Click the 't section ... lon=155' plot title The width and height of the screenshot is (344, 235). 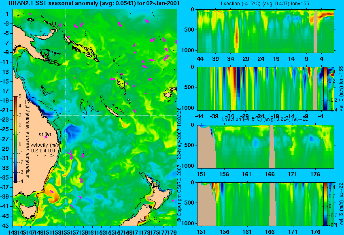265,4
